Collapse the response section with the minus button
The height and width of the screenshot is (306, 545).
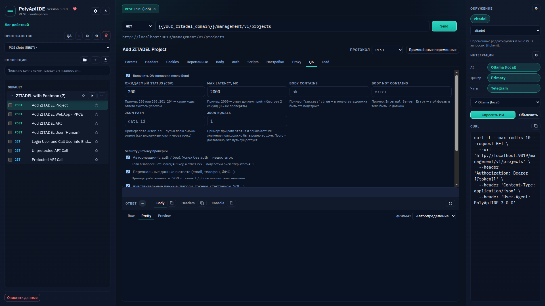point(142,203)
